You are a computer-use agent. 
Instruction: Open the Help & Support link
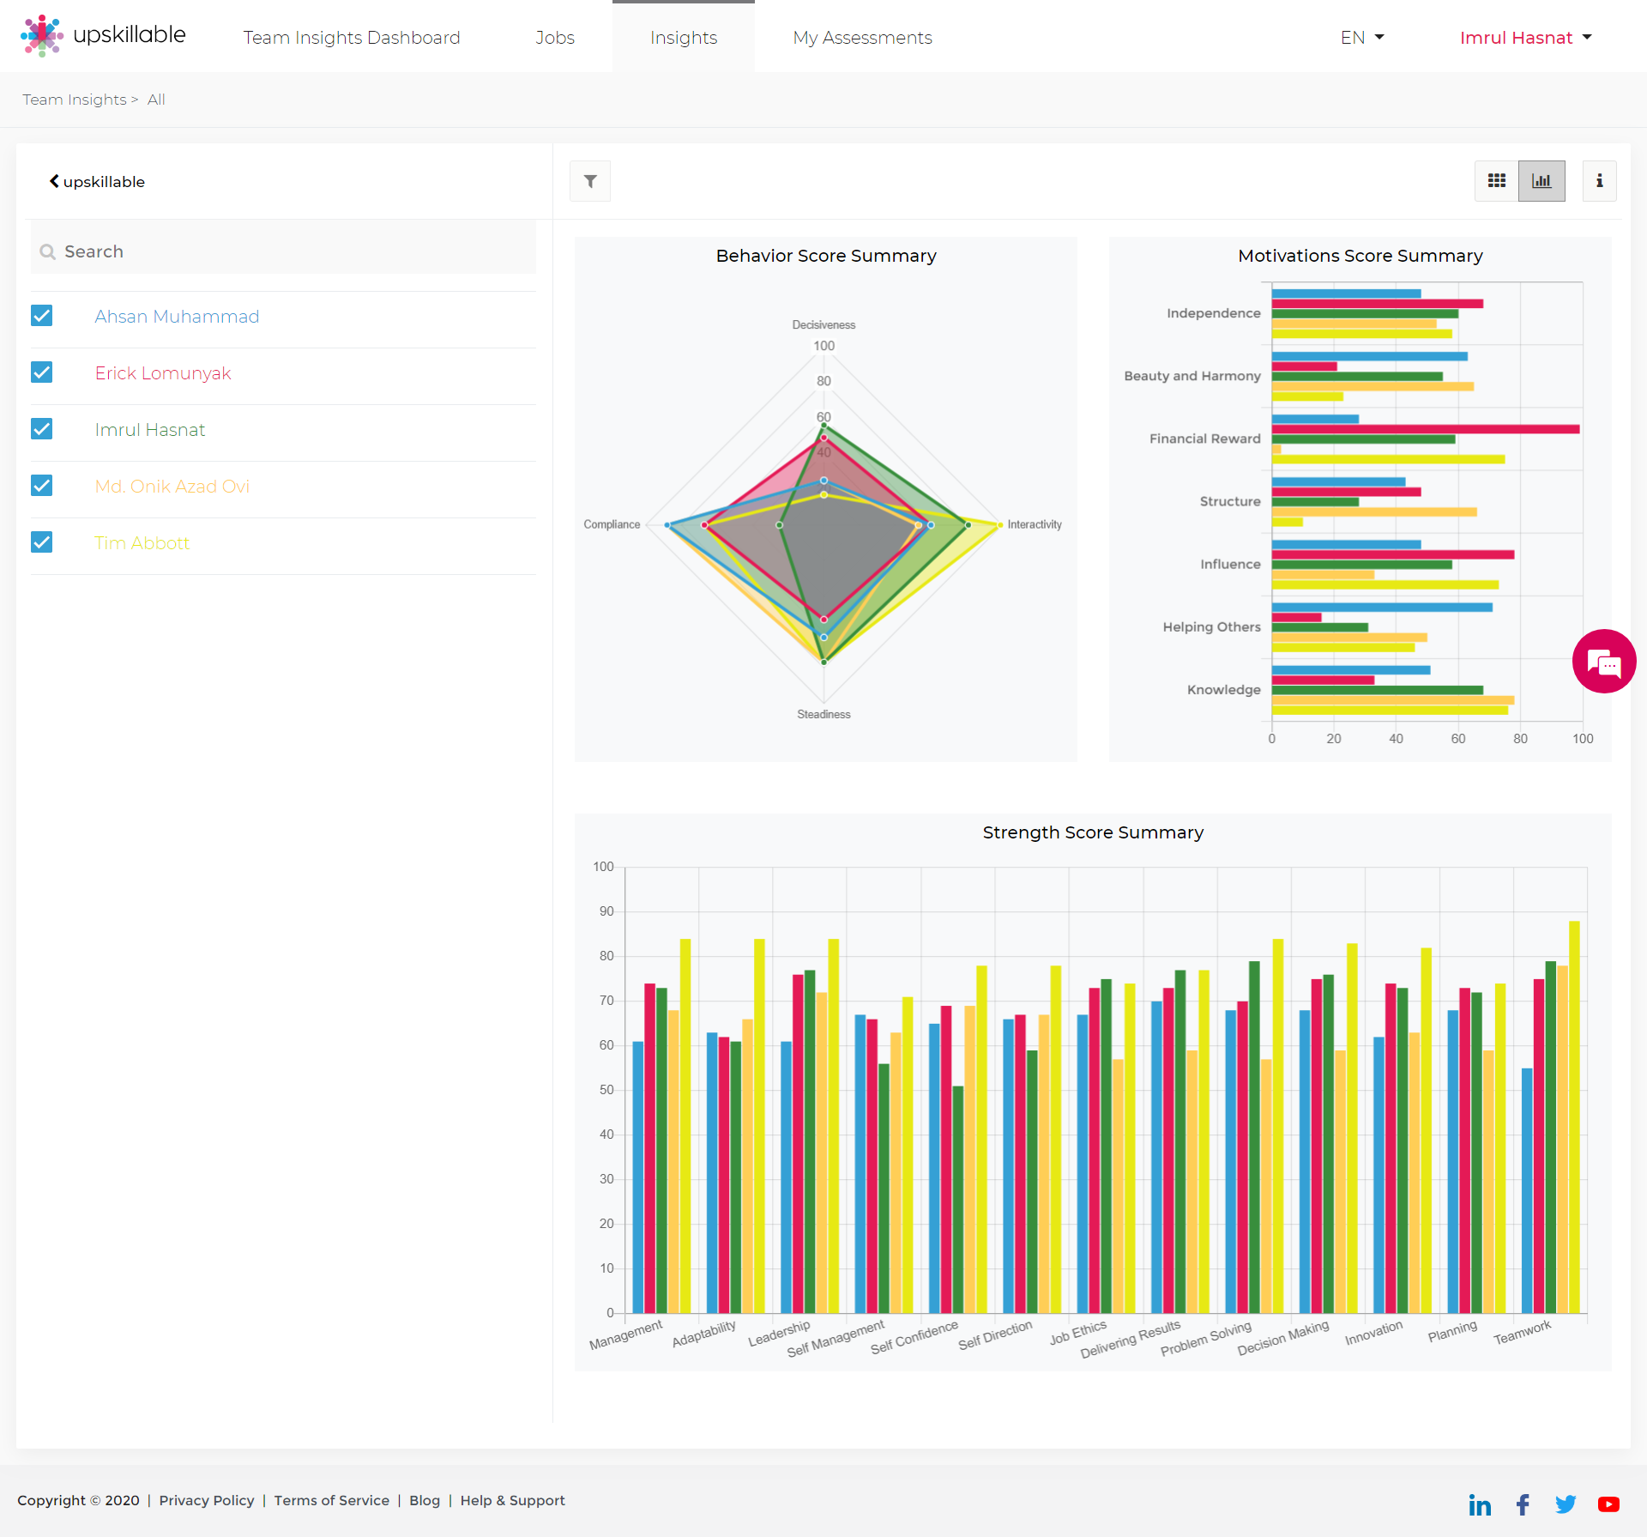(512, 1500)
